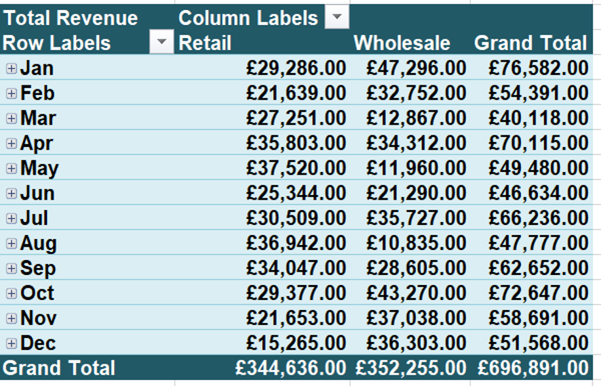Select the £696,891.00 overall total cell
The height and width of the screenshot is (386, 601).
(533, 368)
